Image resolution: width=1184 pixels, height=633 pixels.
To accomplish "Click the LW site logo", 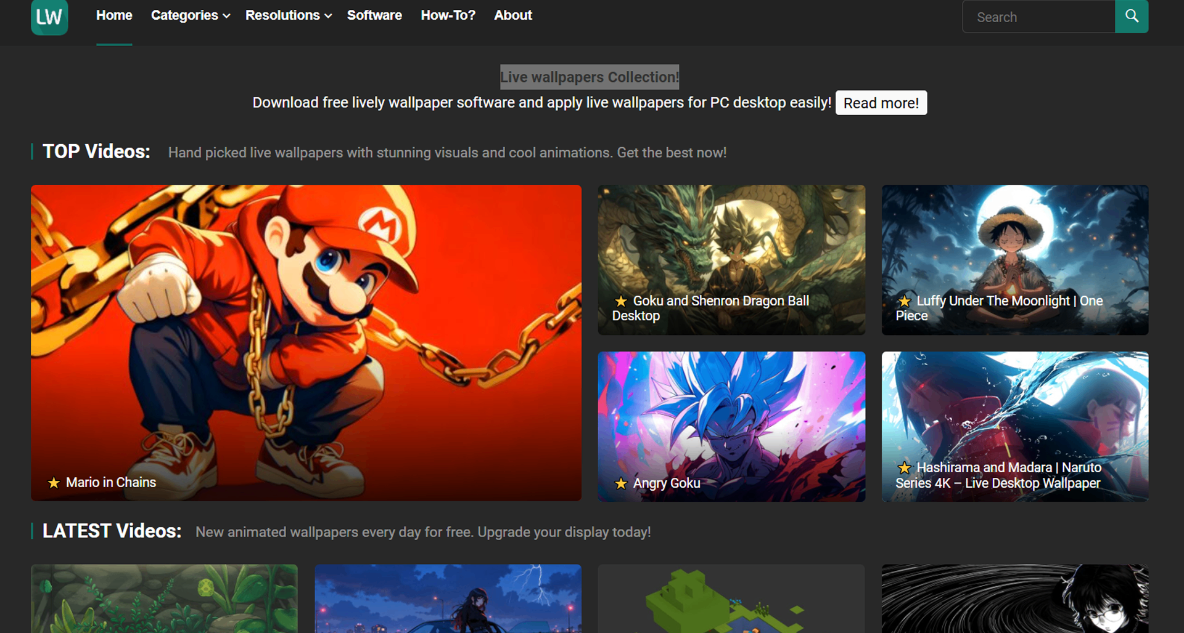I will click(49, 17).
